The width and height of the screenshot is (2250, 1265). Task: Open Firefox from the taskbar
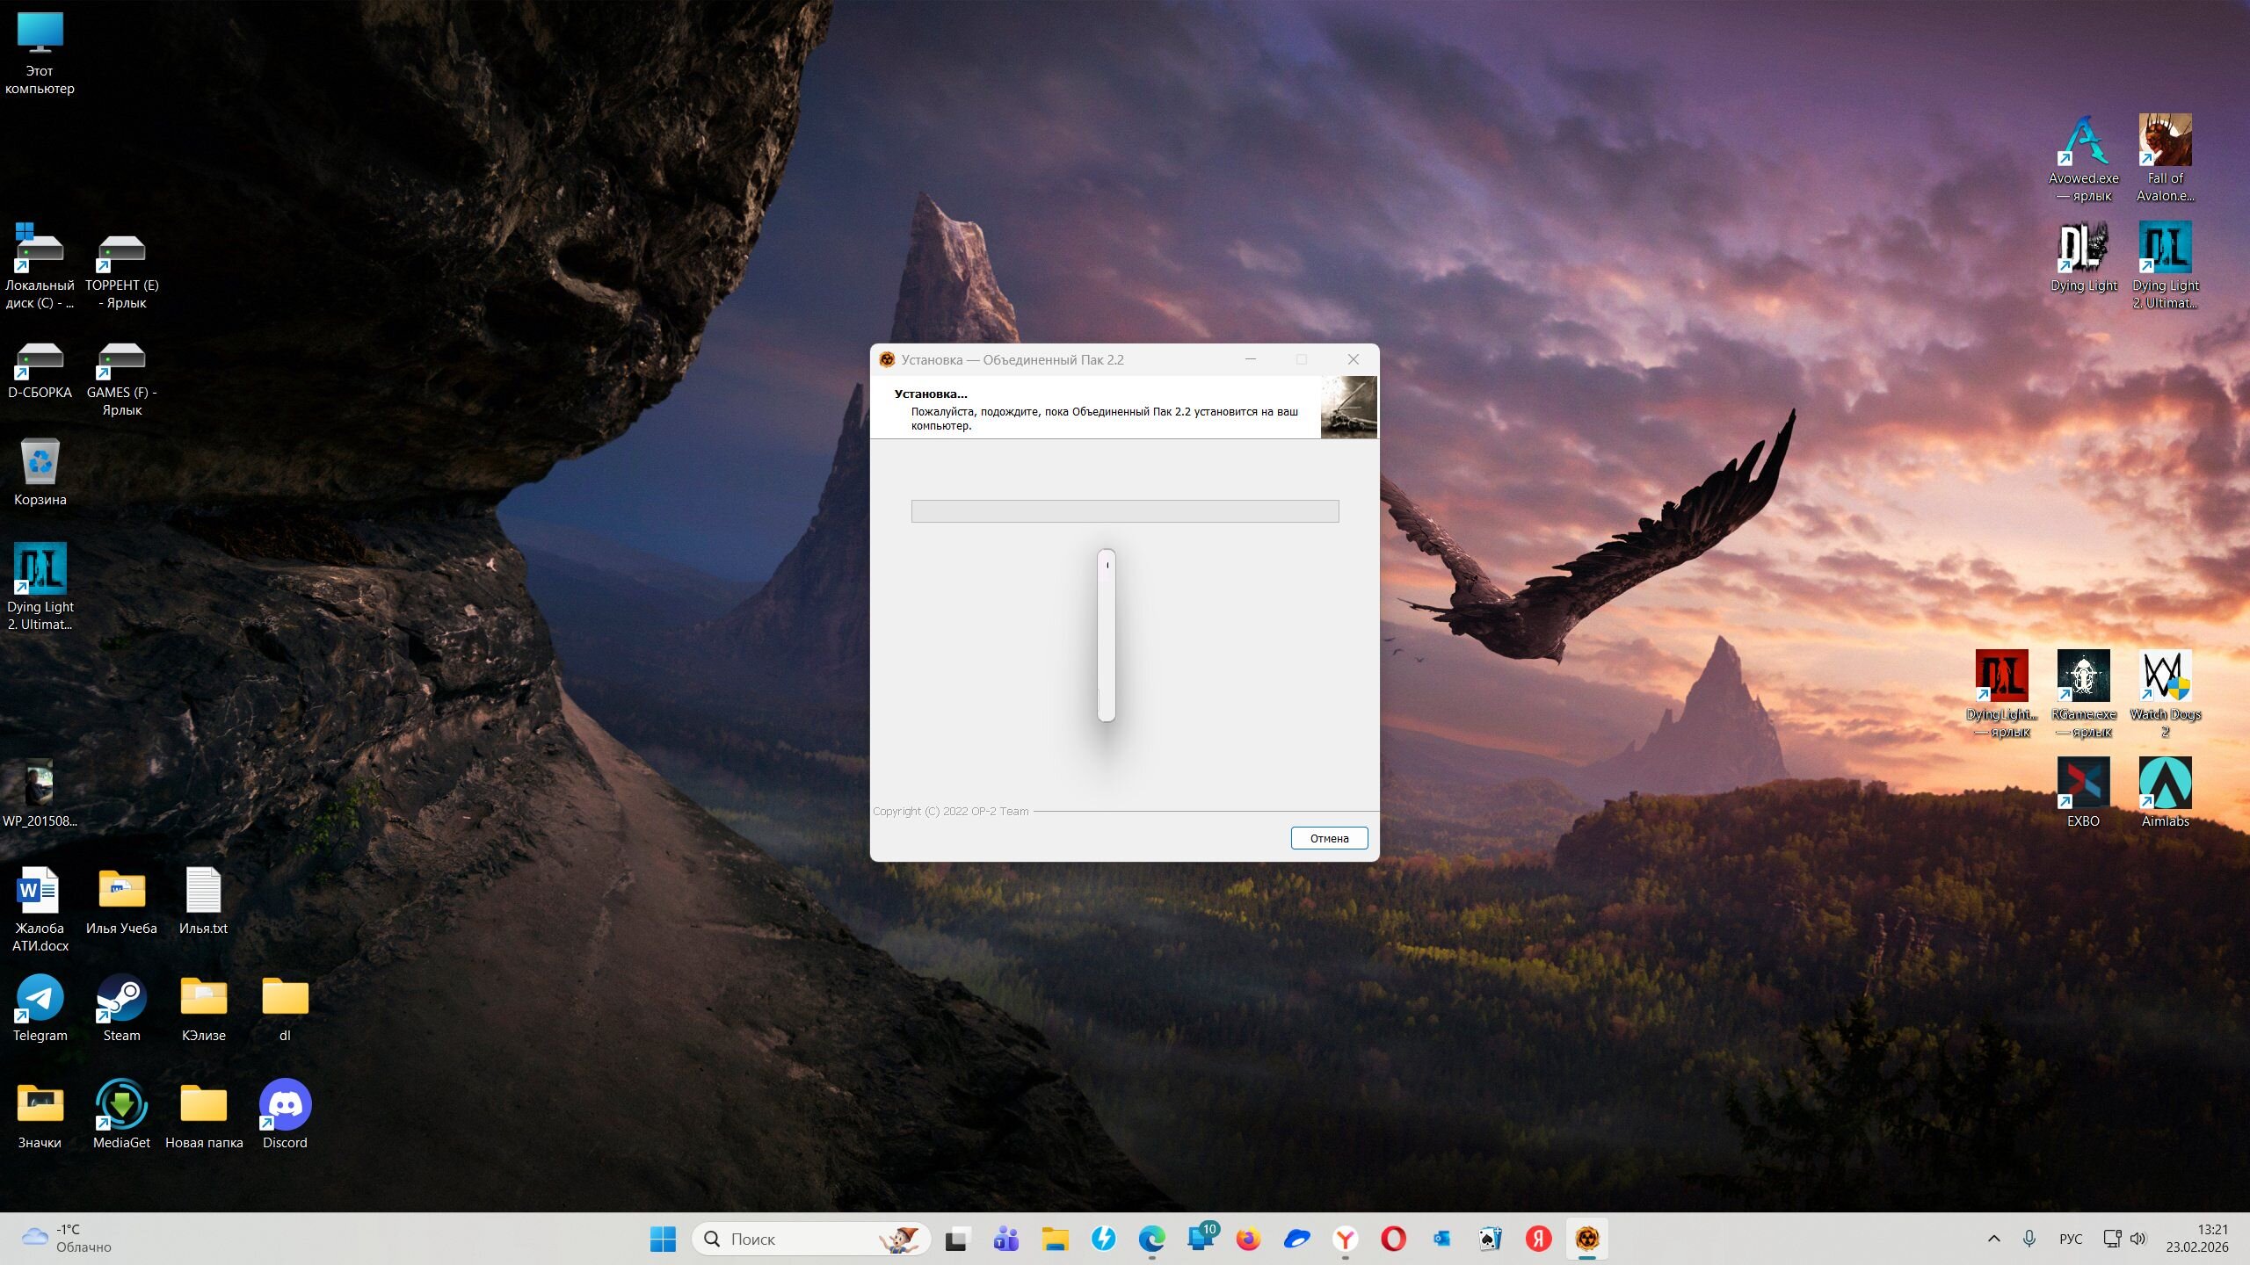(1248, 1239)
